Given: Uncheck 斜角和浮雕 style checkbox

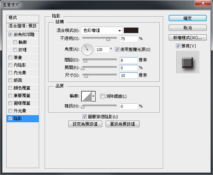Looking at the screenshot, I should pos(10,35).
